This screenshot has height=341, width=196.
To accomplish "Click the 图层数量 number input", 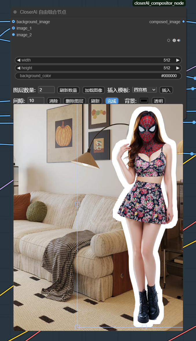I will click(46, 90).
